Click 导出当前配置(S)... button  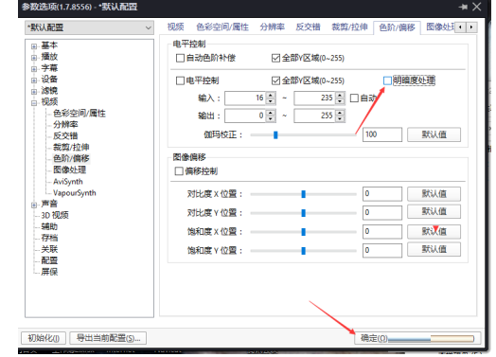(108, 338)
